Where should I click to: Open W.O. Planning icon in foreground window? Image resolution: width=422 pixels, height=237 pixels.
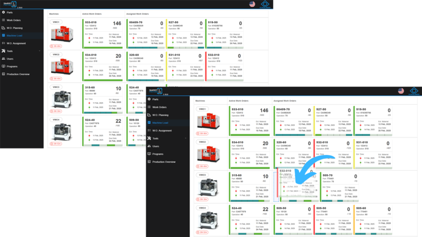point(149,115)
